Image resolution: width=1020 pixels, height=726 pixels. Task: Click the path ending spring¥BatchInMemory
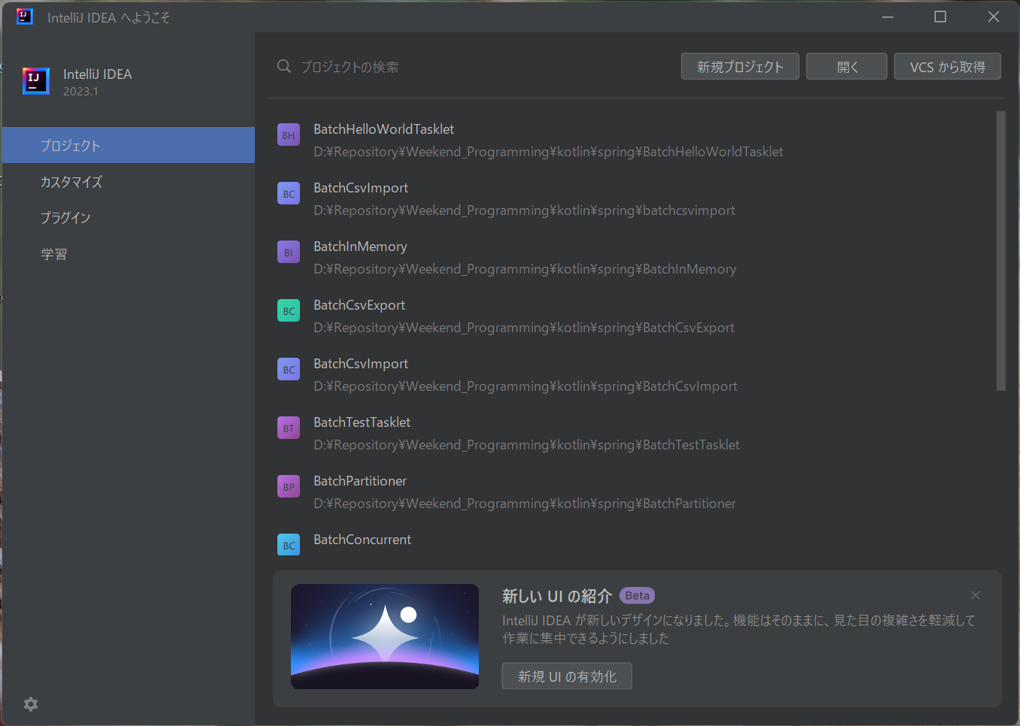(x=525, y=269)
